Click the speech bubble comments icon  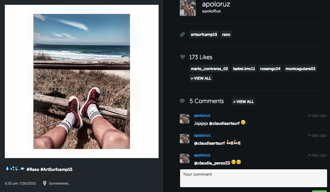coord(183,101)
